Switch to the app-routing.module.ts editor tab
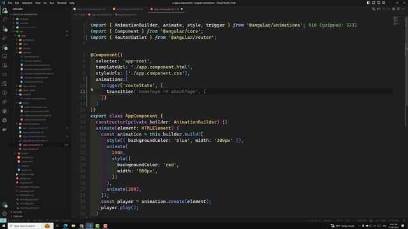The width and height of the screenshot is (408, 229). point(89,9)
